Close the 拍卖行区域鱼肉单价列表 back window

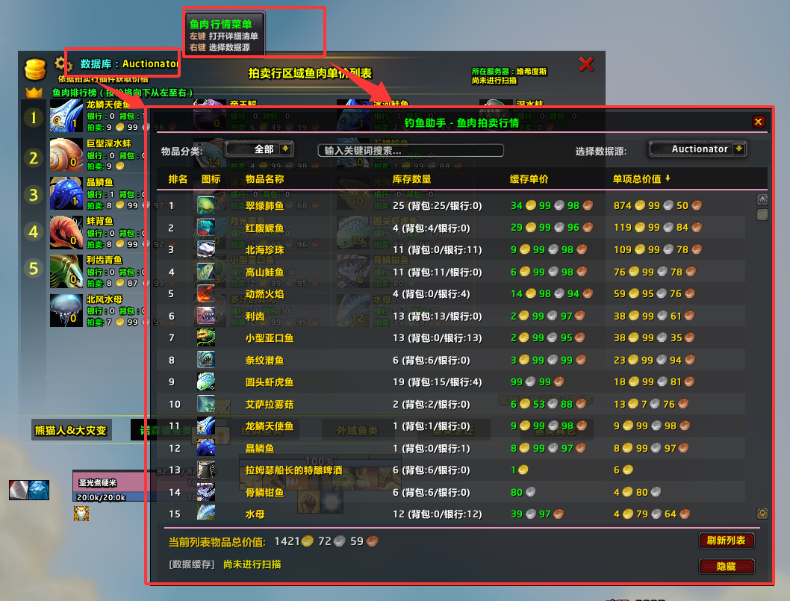(586, 64)
